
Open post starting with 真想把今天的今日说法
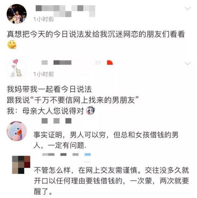[96, 39]
